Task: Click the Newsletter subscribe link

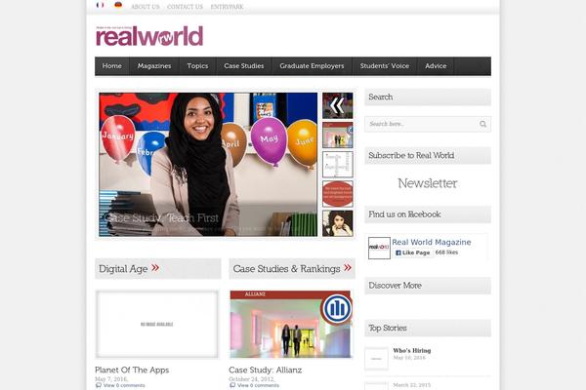Action: pyautogui.click(x=428, y=183)
